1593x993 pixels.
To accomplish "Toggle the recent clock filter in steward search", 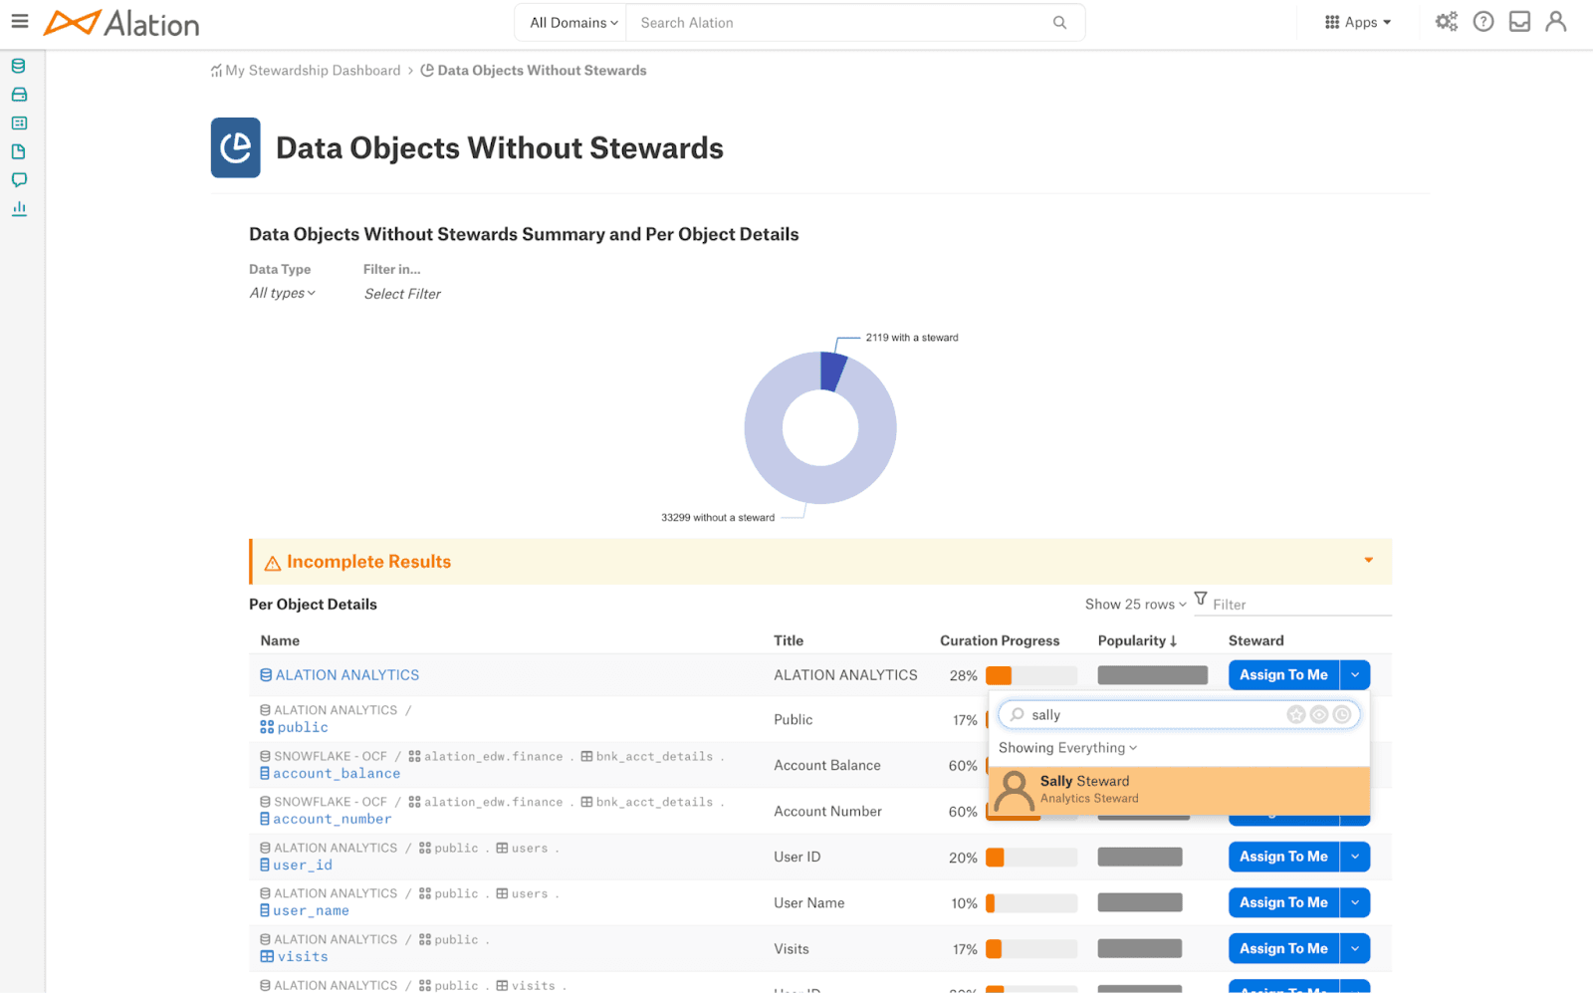I will pos(1342,714).
